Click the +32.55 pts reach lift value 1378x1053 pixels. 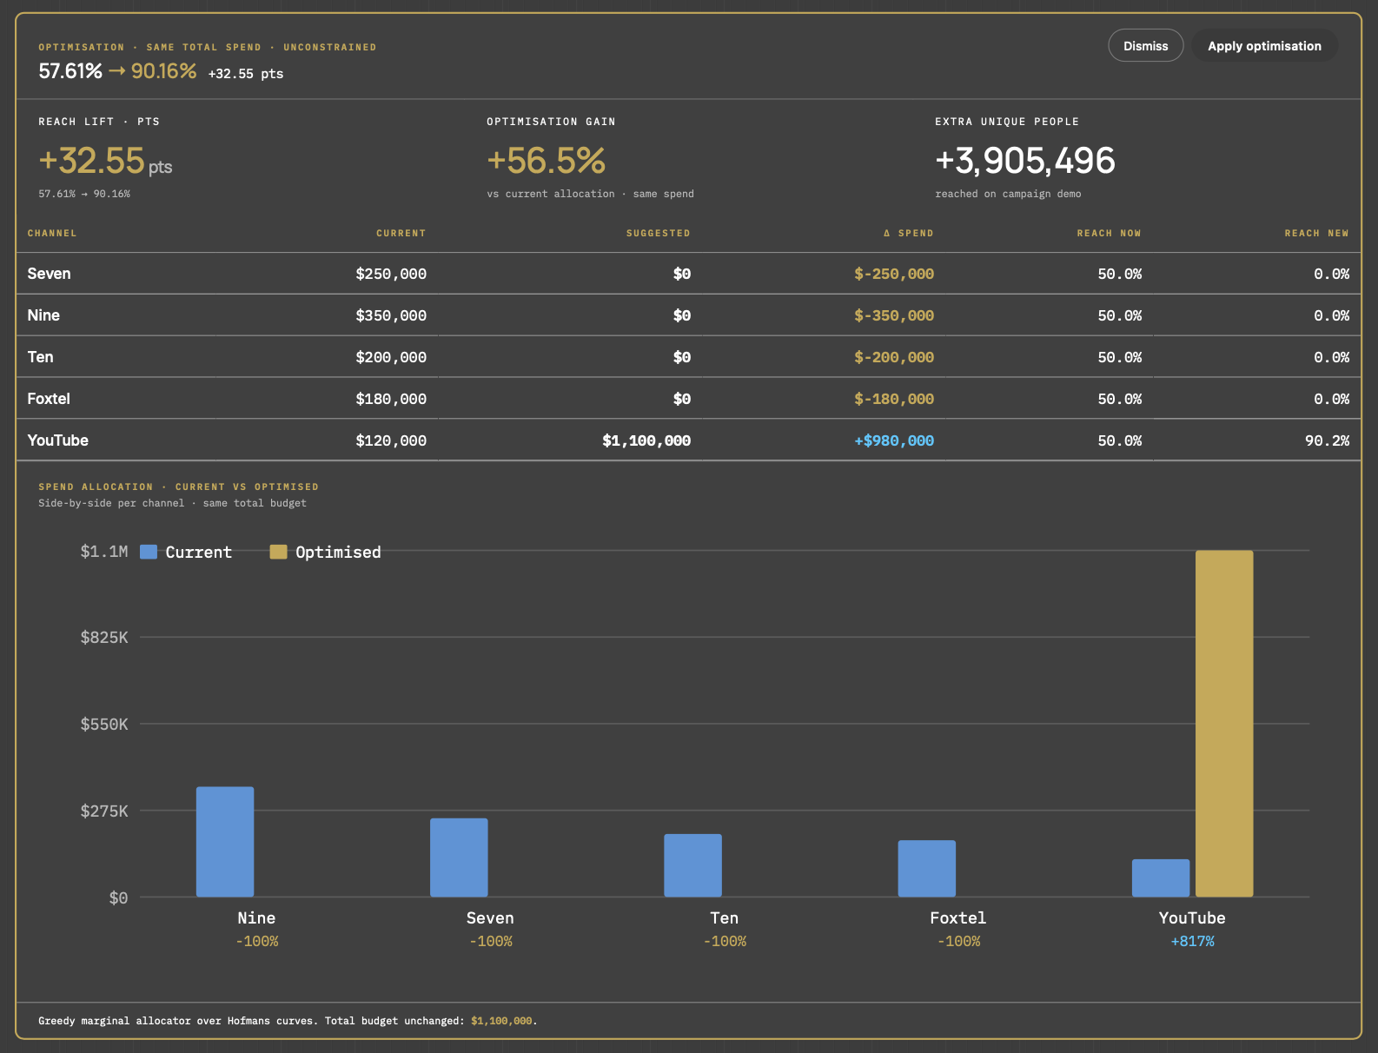click(105, 161)
